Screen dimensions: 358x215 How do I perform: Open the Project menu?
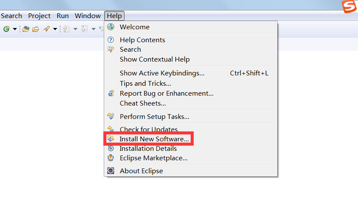39,16
